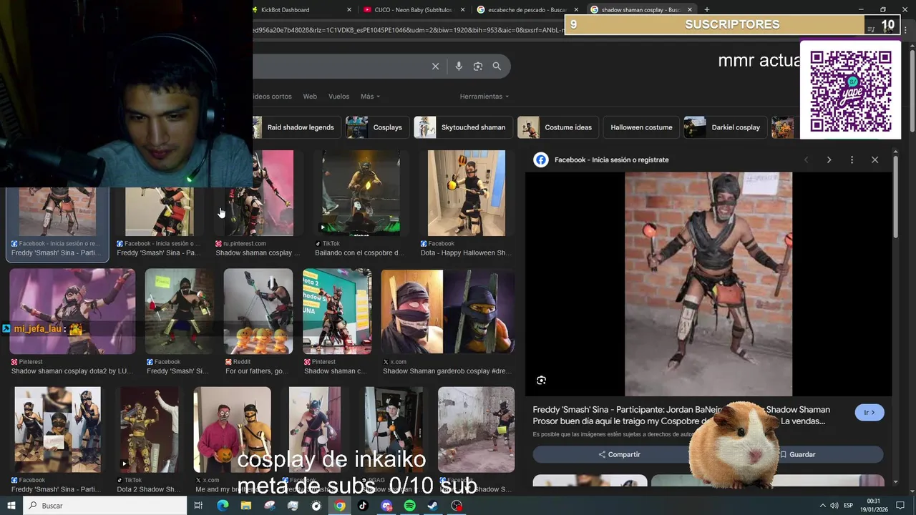Image resolution: width=916 pixels, height=515 pixels.
Task: Open new Chrome tab with plus button
Action: 707,9
